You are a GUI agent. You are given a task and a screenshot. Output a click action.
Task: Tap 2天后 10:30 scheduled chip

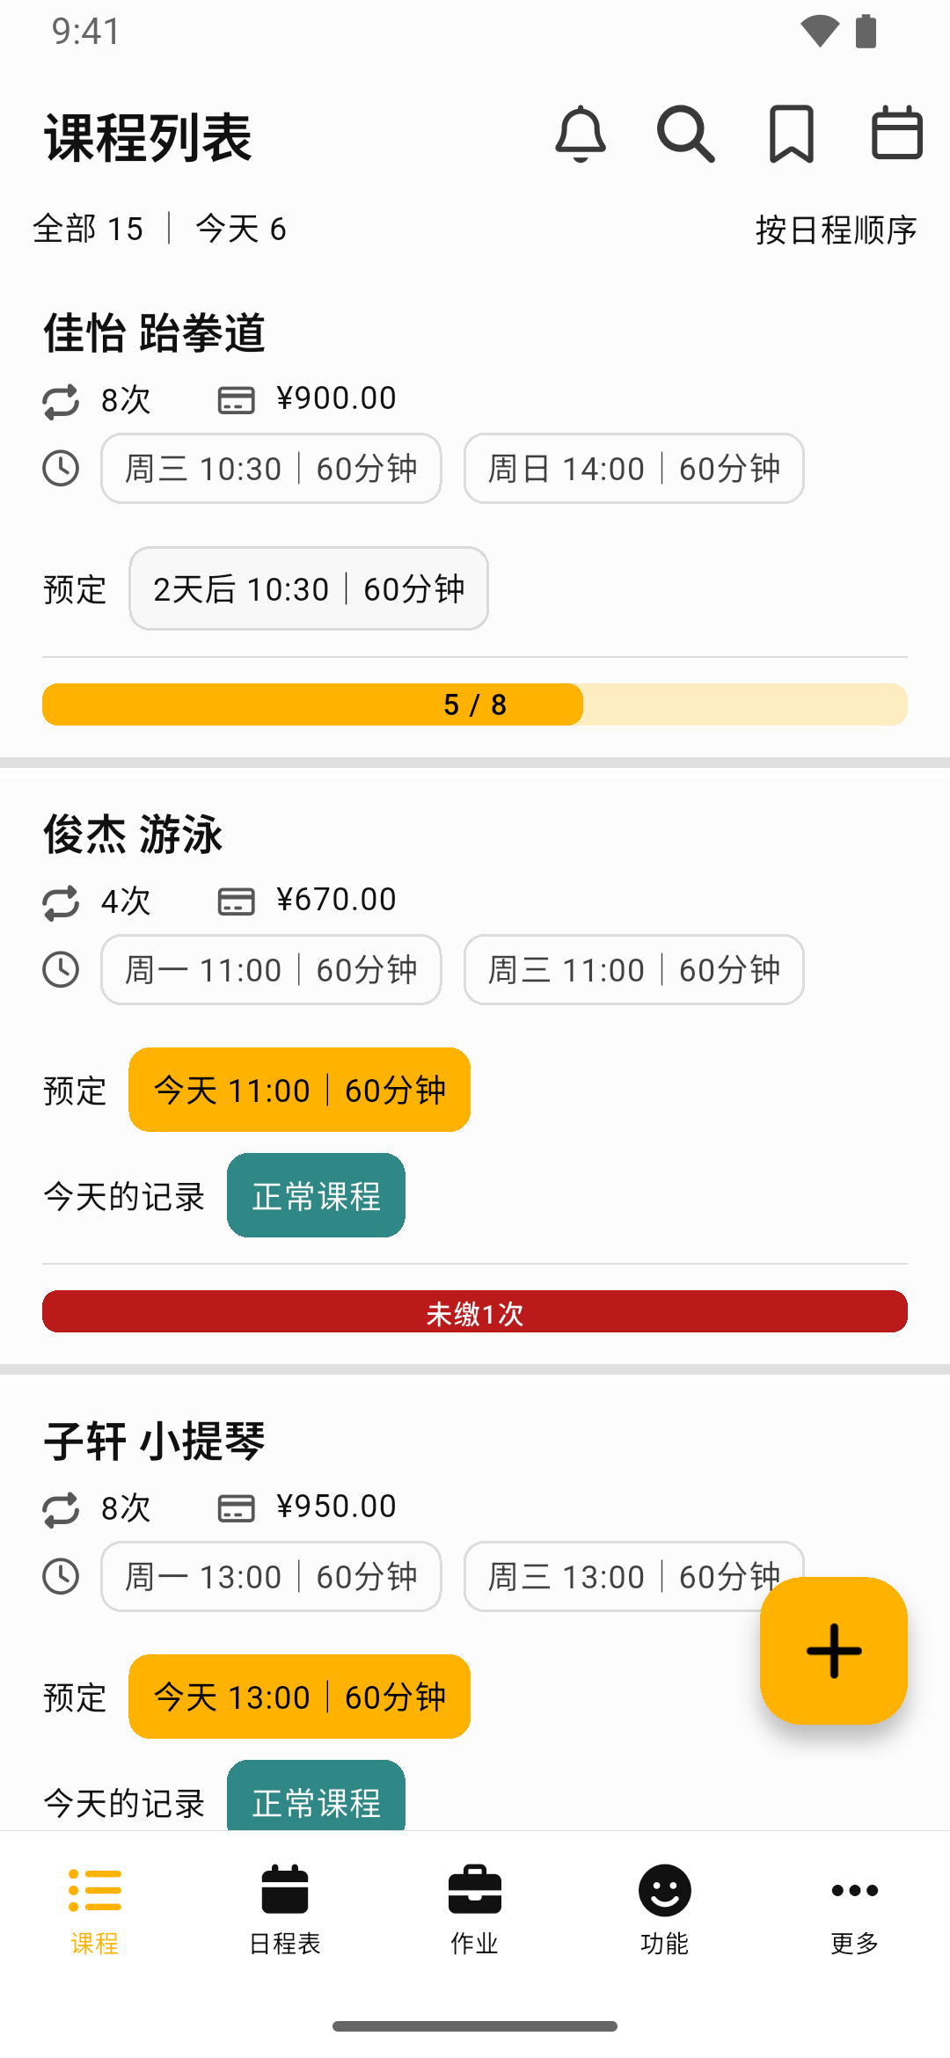coord(309,588)
